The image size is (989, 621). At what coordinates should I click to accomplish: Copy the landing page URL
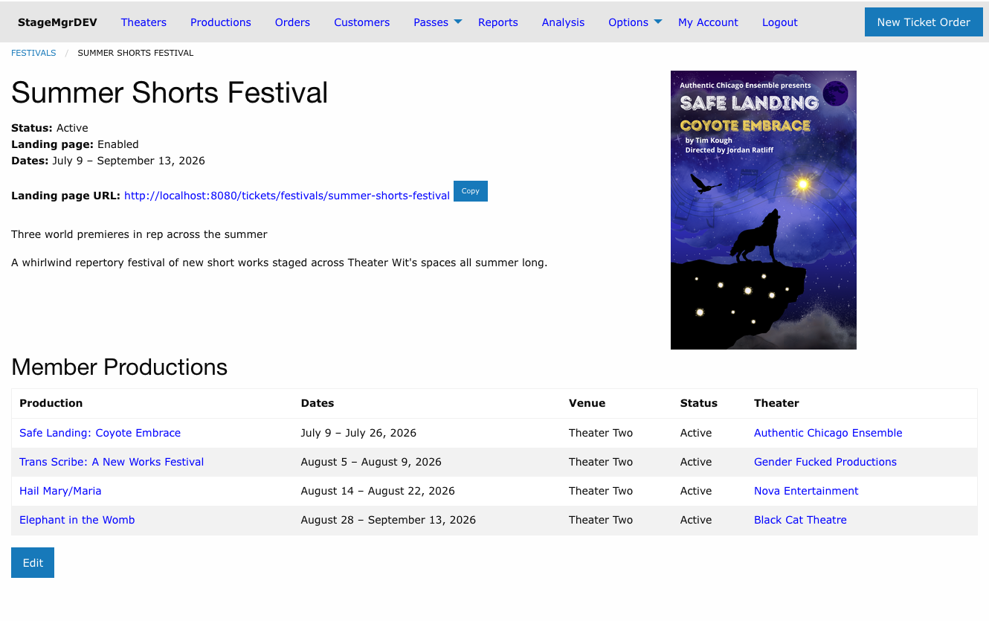click(x=471, y=191)
